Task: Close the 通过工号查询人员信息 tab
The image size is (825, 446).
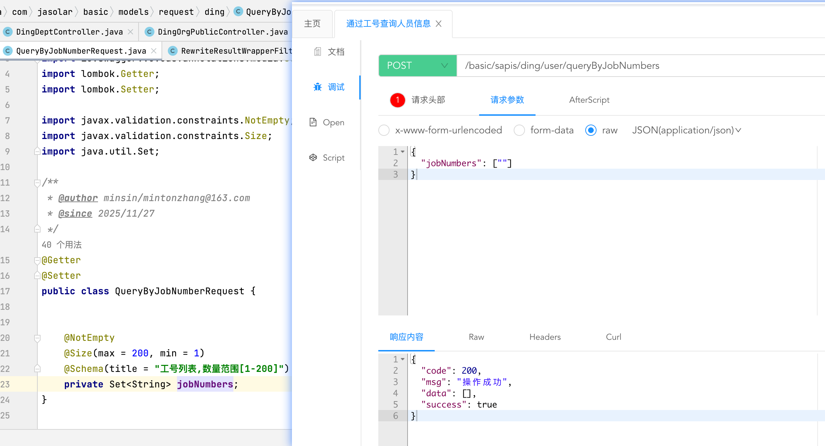Action: [439, 24]
